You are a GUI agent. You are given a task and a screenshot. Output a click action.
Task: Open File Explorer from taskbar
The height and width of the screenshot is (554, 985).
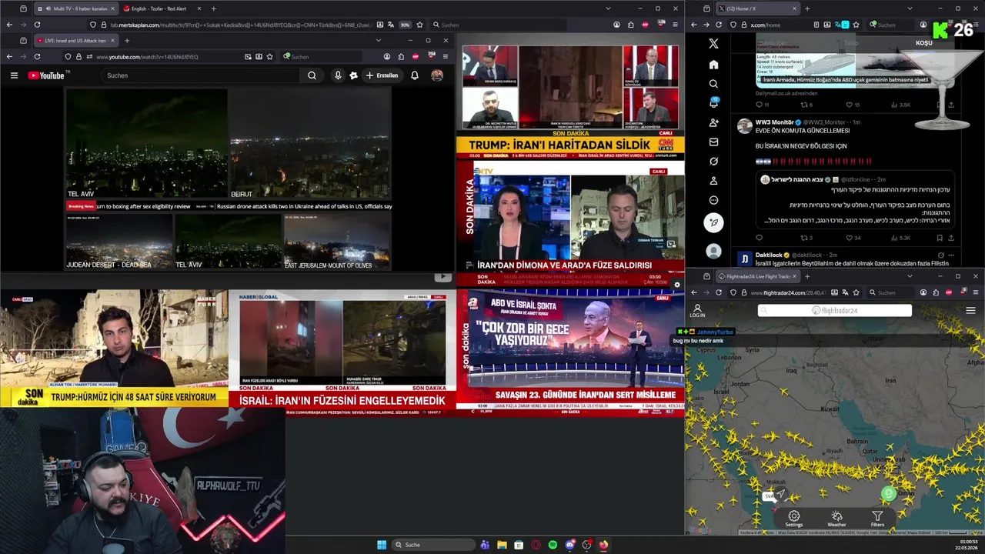[x=502, y=545]
